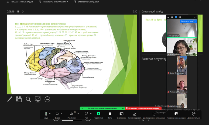This screenshot has width=209, height=125.
Task: Open the see-all-slides grid view
Action: coord(19,99)
